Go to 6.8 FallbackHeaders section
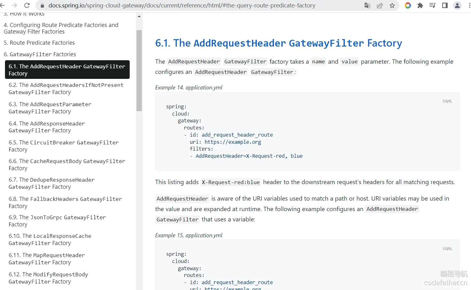This screenshot has width=471, height=290. tap(65, 202)
